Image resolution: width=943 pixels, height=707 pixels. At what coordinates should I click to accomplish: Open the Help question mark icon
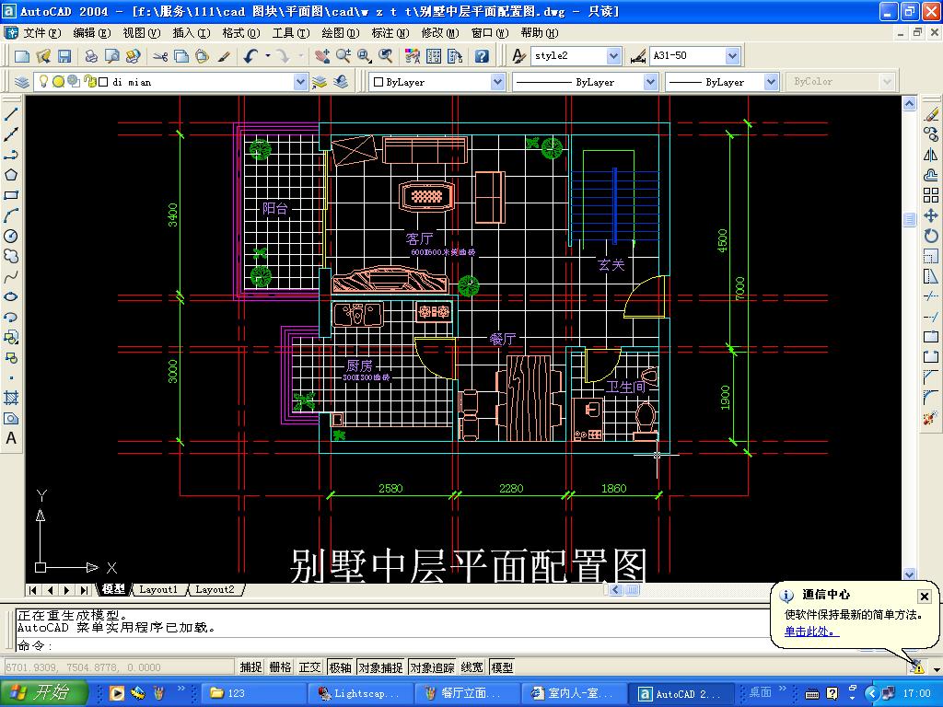482,56
